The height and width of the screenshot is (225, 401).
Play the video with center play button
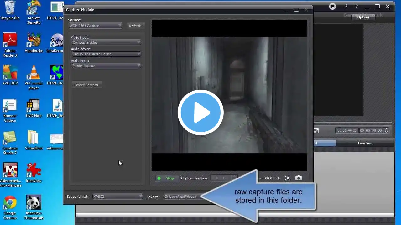[200, 112]
